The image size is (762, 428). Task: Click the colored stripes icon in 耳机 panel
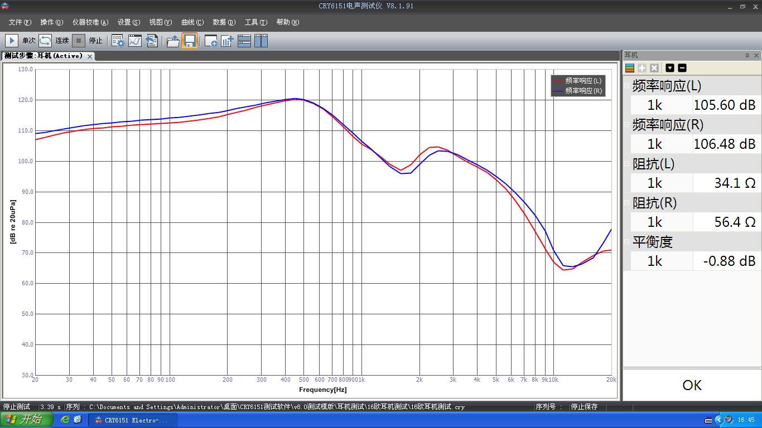[x=630, y=68]
